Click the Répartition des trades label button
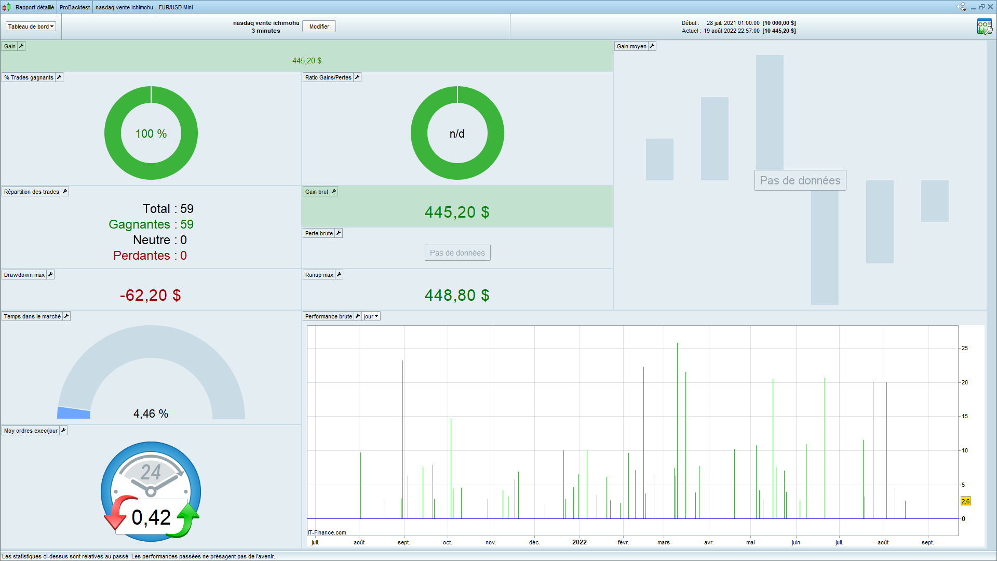 31,192
